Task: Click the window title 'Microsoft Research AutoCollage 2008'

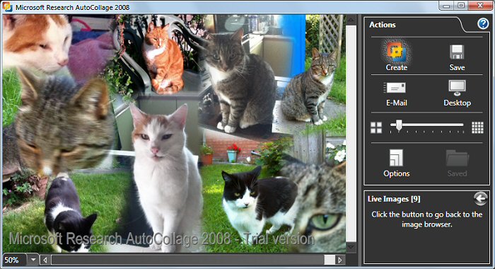Action: point(73,7)
